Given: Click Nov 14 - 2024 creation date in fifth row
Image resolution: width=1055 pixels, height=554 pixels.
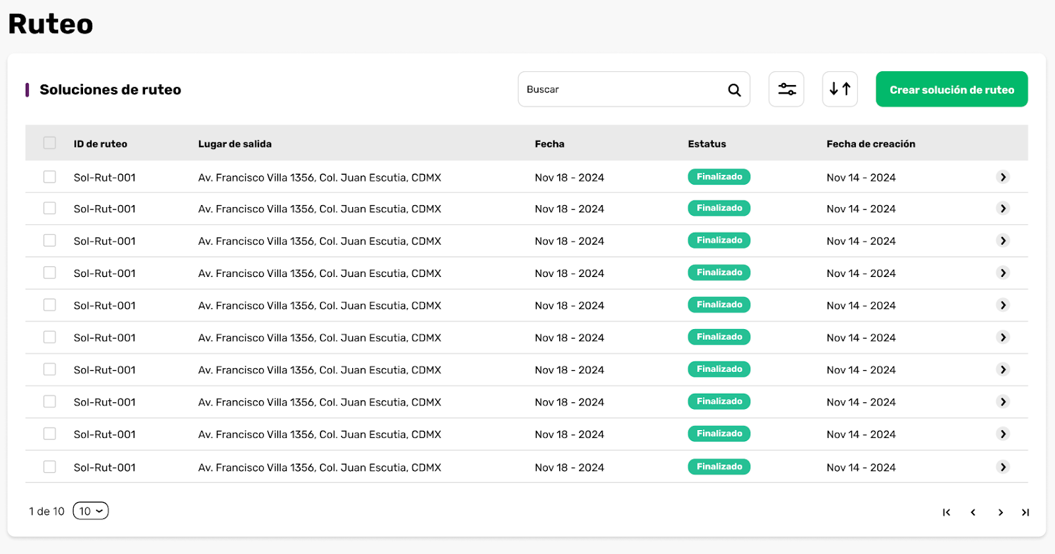Looking at the screenshot, I should (x=861, y=306).
